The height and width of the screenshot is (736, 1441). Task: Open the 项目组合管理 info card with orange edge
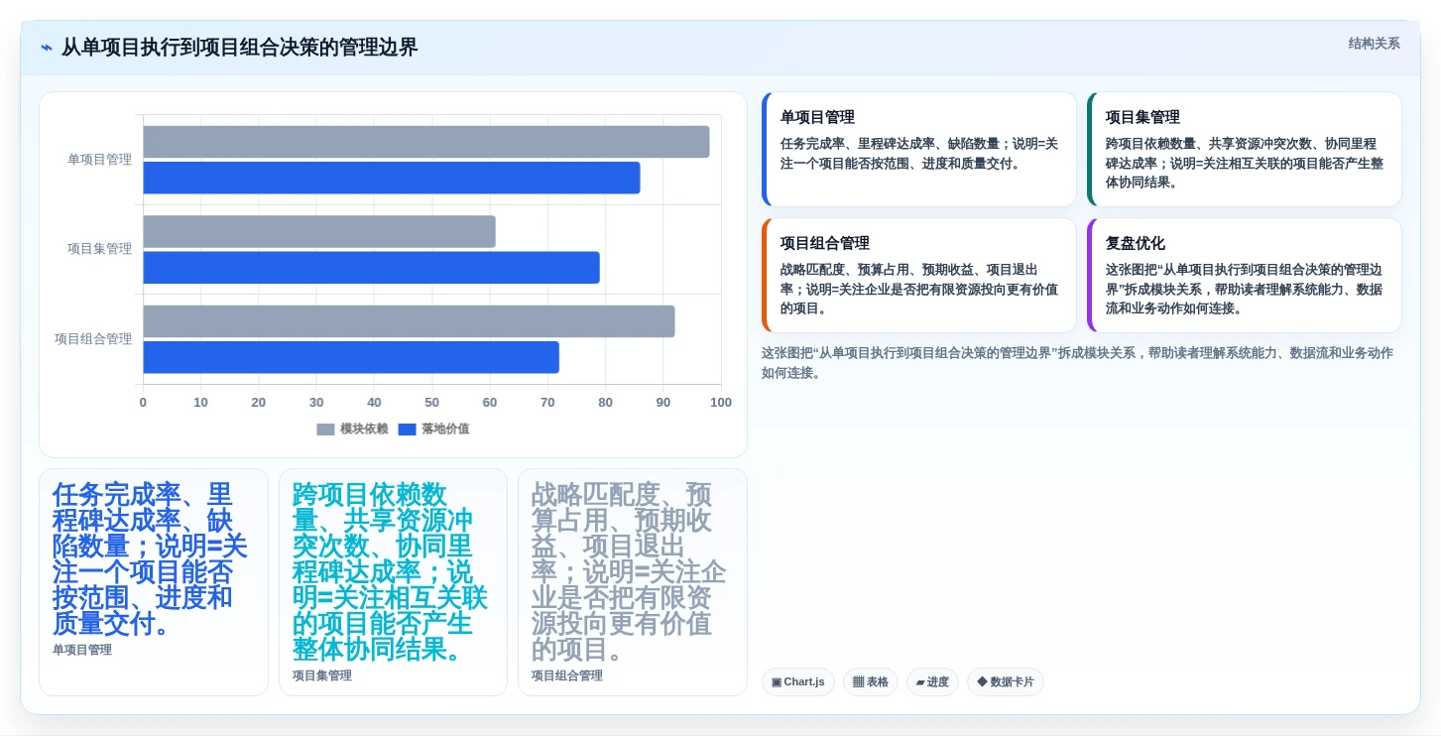point(918,275)
